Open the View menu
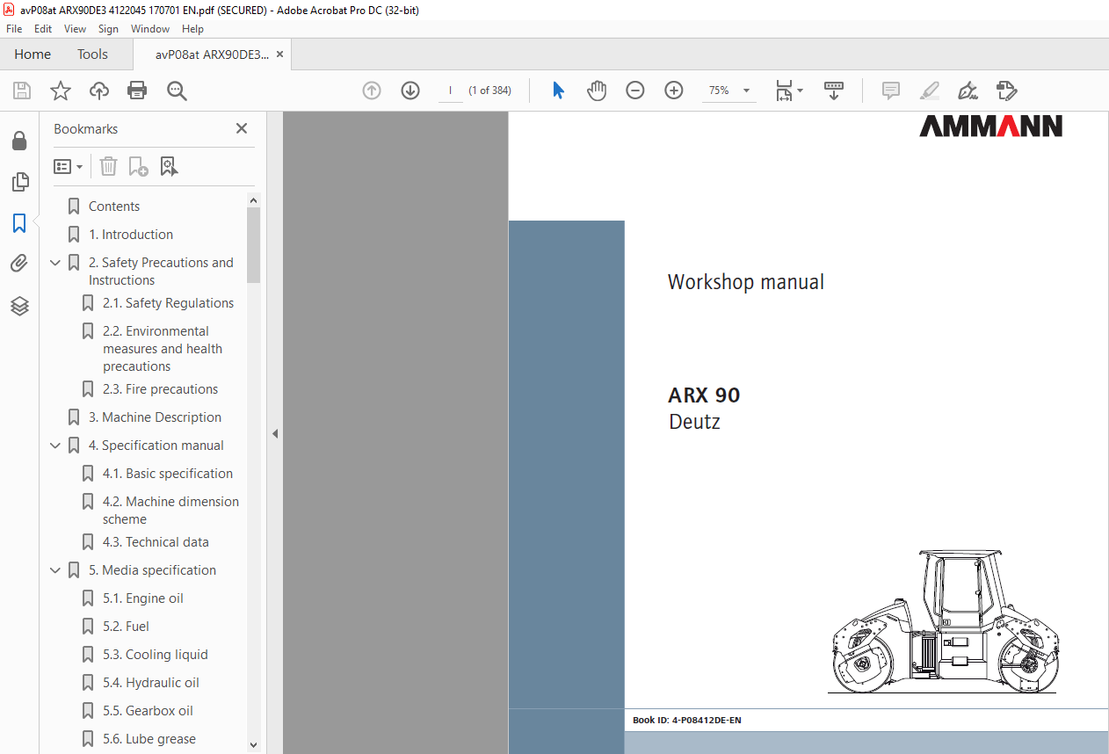 [75, 29]
